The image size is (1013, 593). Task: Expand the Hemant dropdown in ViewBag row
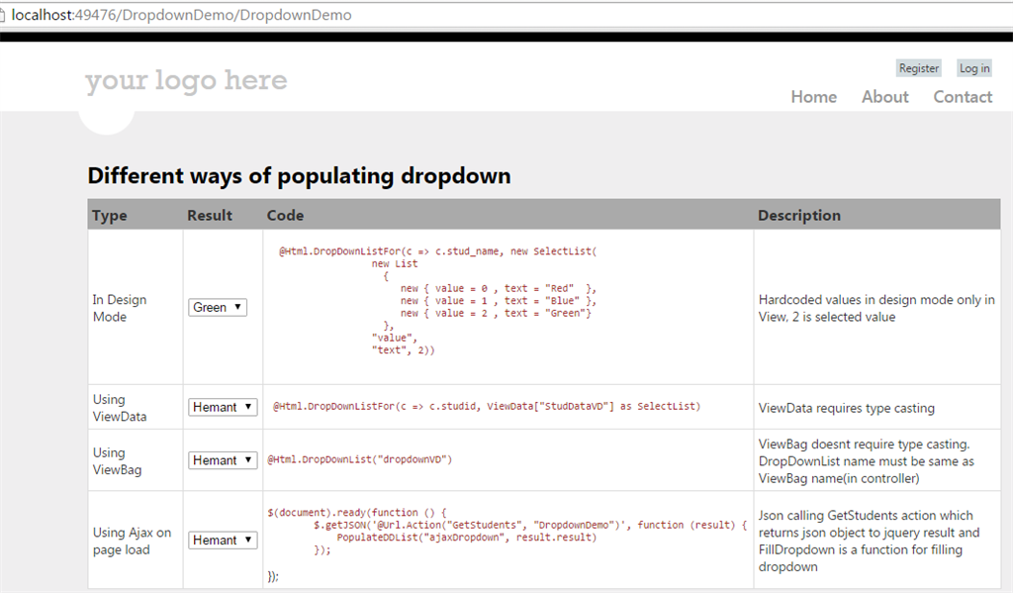(223, 460)
